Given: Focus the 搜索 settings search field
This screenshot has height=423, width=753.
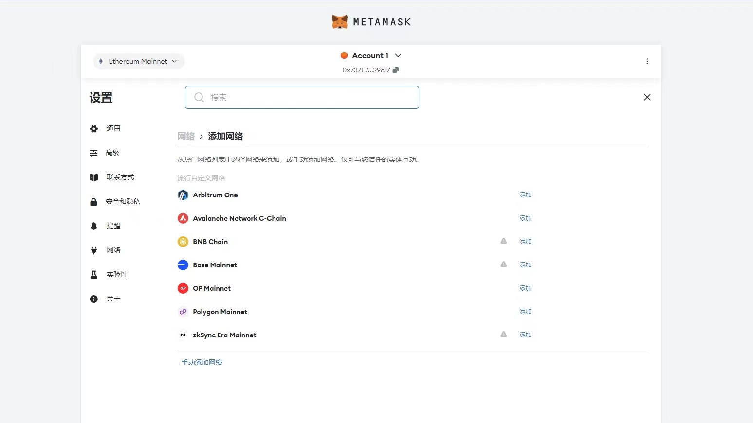Looking at the screenshot, I should coord(302,97).
